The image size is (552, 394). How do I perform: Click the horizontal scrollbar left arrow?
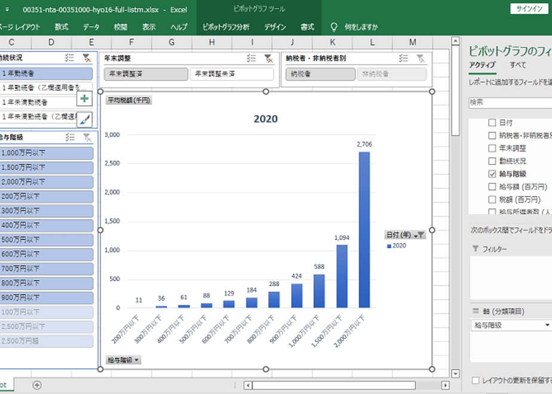248,385
